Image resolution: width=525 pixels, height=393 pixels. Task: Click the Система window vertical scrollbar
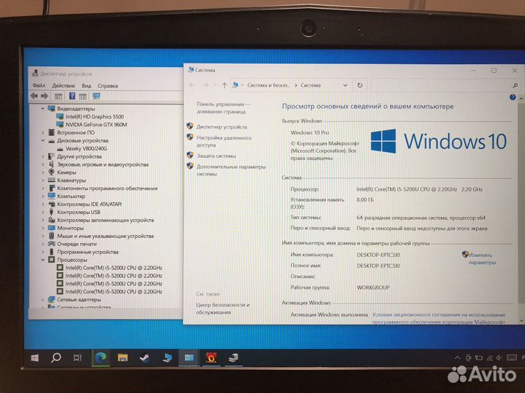pyautogui.click(x=521, y=209)
